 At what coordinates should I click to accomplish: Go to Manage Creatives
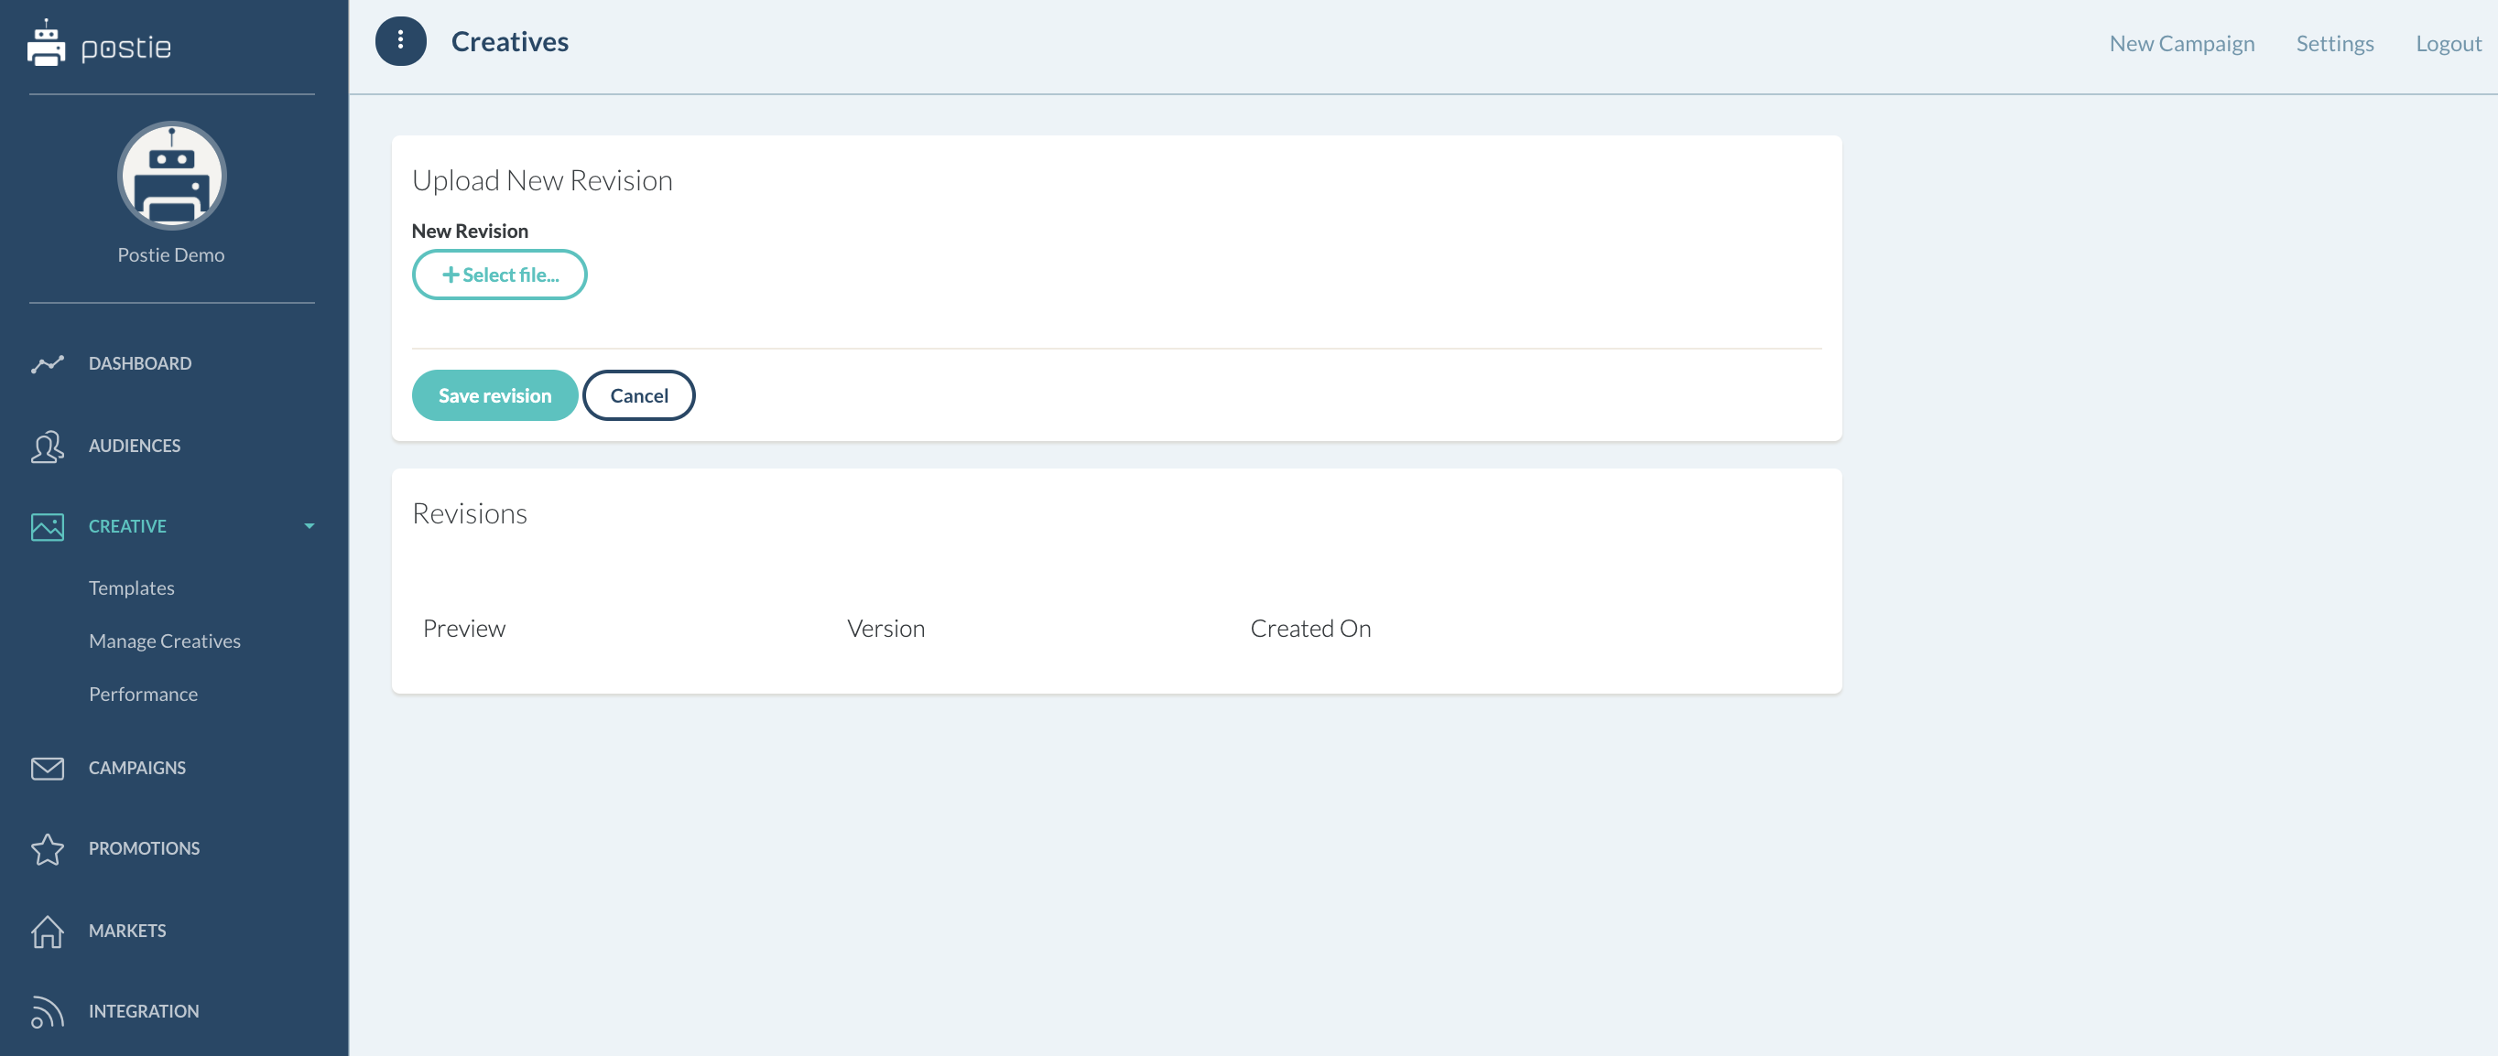[165, 641]
